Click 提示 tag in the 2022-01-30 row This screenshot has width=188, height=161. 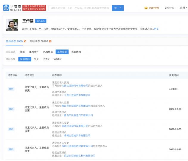click(11, 129)
